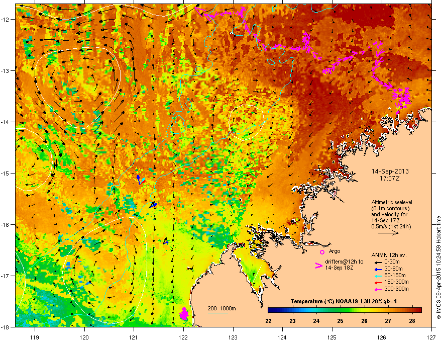Screen dimensions: 442x342
Task: Click the '0.5m/s (1kt 24h)' text
Action: point(391,226)
